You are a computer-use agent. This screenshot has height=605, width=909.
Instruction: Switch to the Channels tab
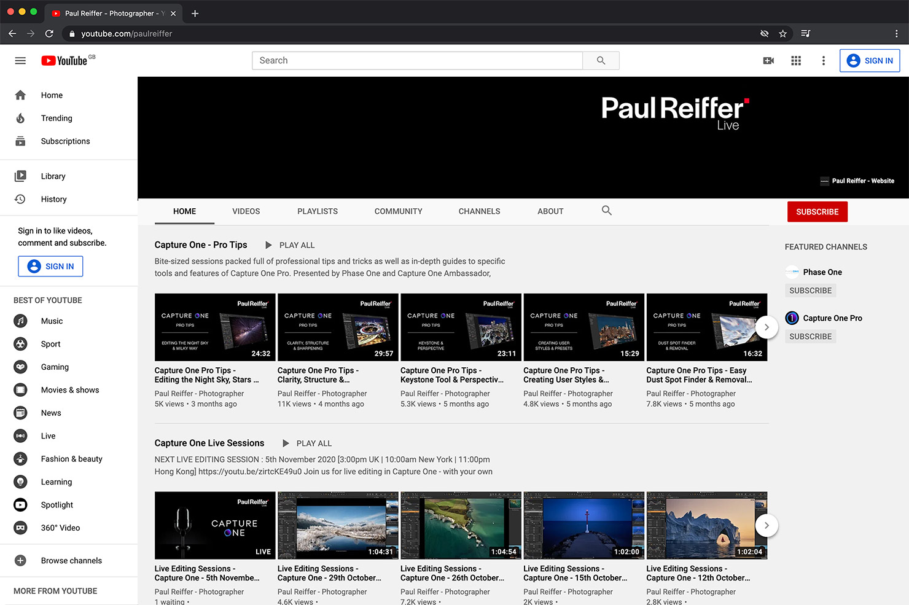pos(480,211)
